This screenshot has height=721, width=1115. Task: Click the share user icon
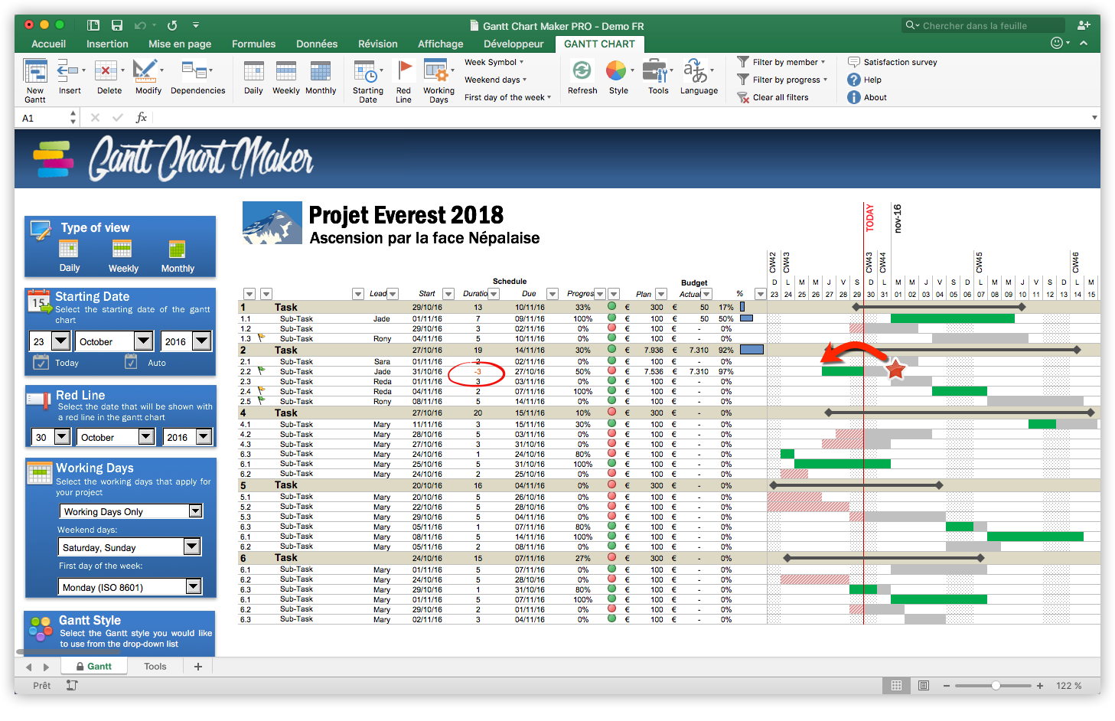pyautogui.click(x=1084, y=25)
